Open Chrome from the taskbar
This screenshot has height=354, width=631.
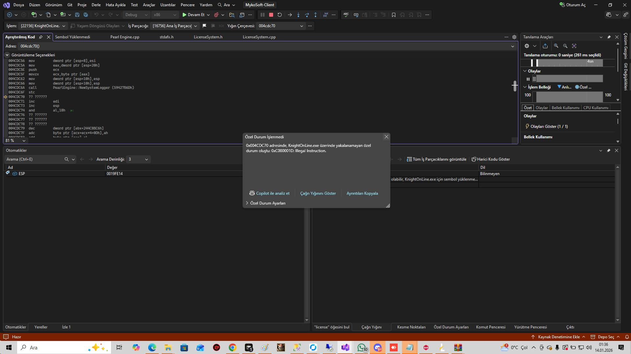(232, 347)
